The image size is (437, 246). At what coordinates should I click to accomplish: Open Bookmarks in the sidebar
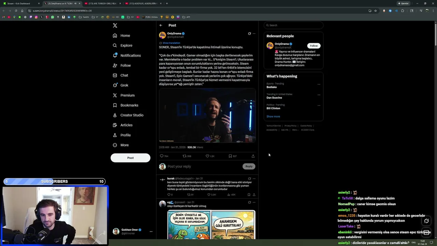[125, 105]
